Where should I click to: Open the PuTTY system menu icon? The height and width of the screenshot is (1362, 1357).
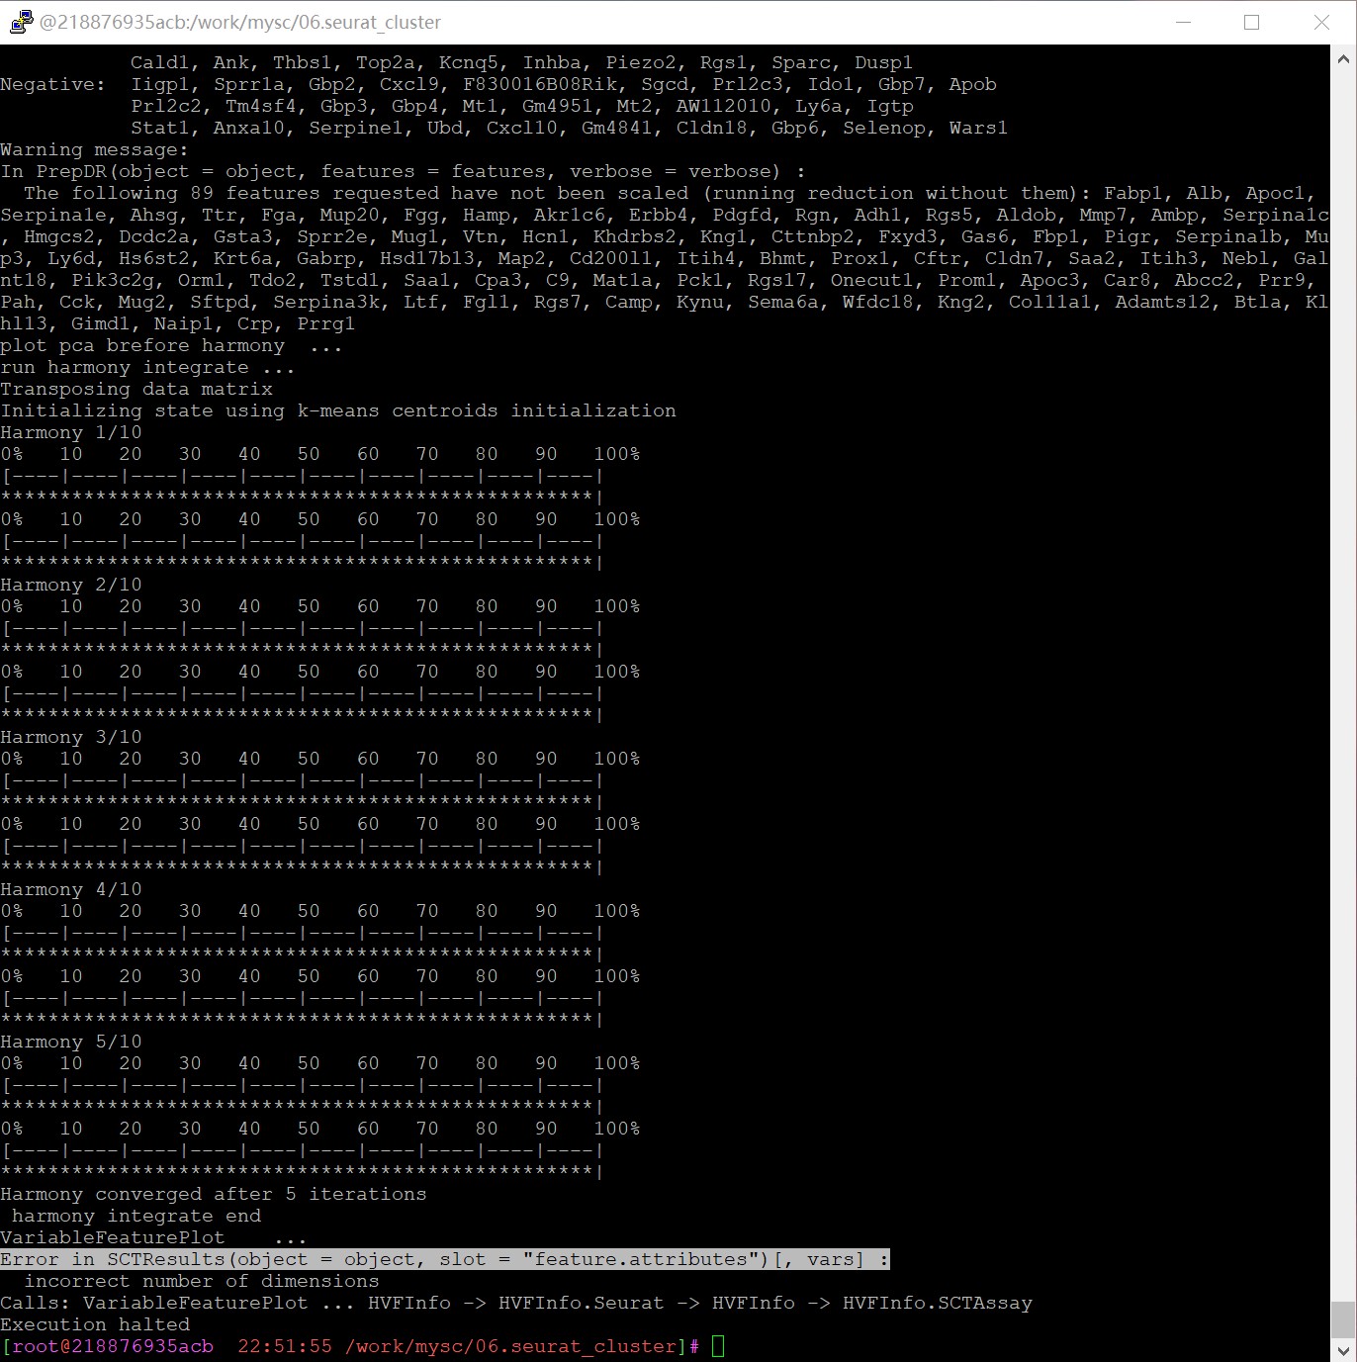coord(21,22)
